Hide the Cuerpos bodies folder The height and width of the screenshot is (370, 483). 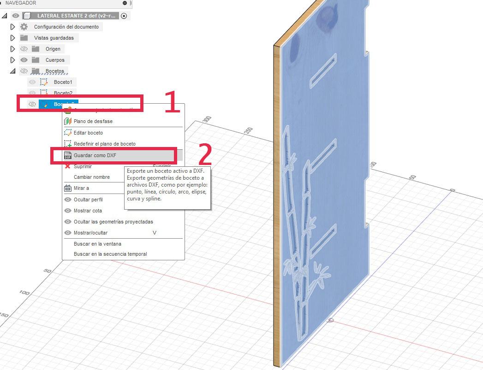[24, 60]
